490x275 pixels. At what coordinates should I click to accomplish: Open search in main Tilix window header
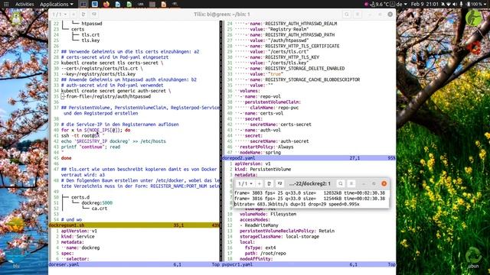347,15
